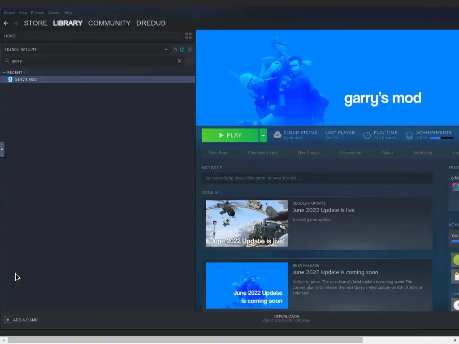This screenshot has width=459, height=344.
Task: Open 'June 2022 Update is live' headline
Action: pos(323,210)
